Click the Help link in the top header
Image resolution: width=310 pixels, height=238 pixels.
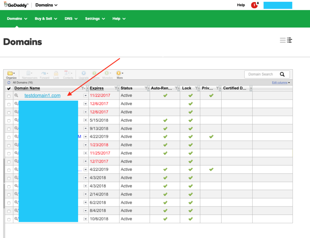(241, 5)
